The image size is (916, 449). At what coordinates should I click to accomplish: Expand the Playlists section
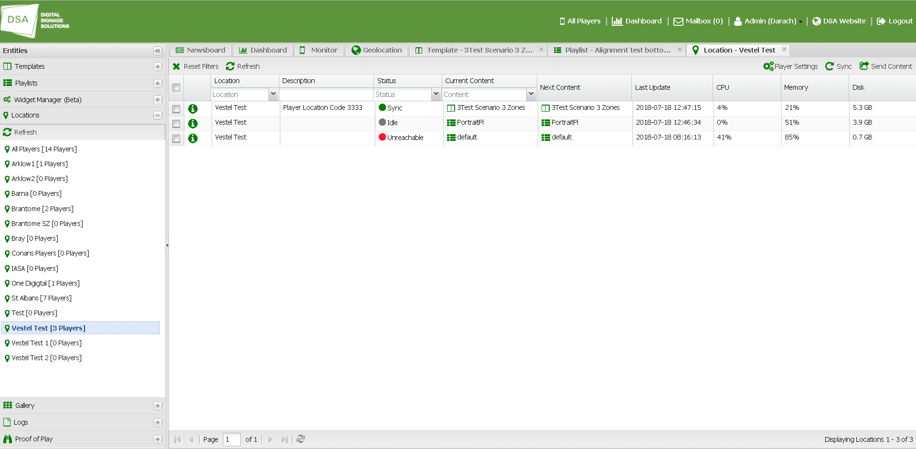tap(158, 83)
